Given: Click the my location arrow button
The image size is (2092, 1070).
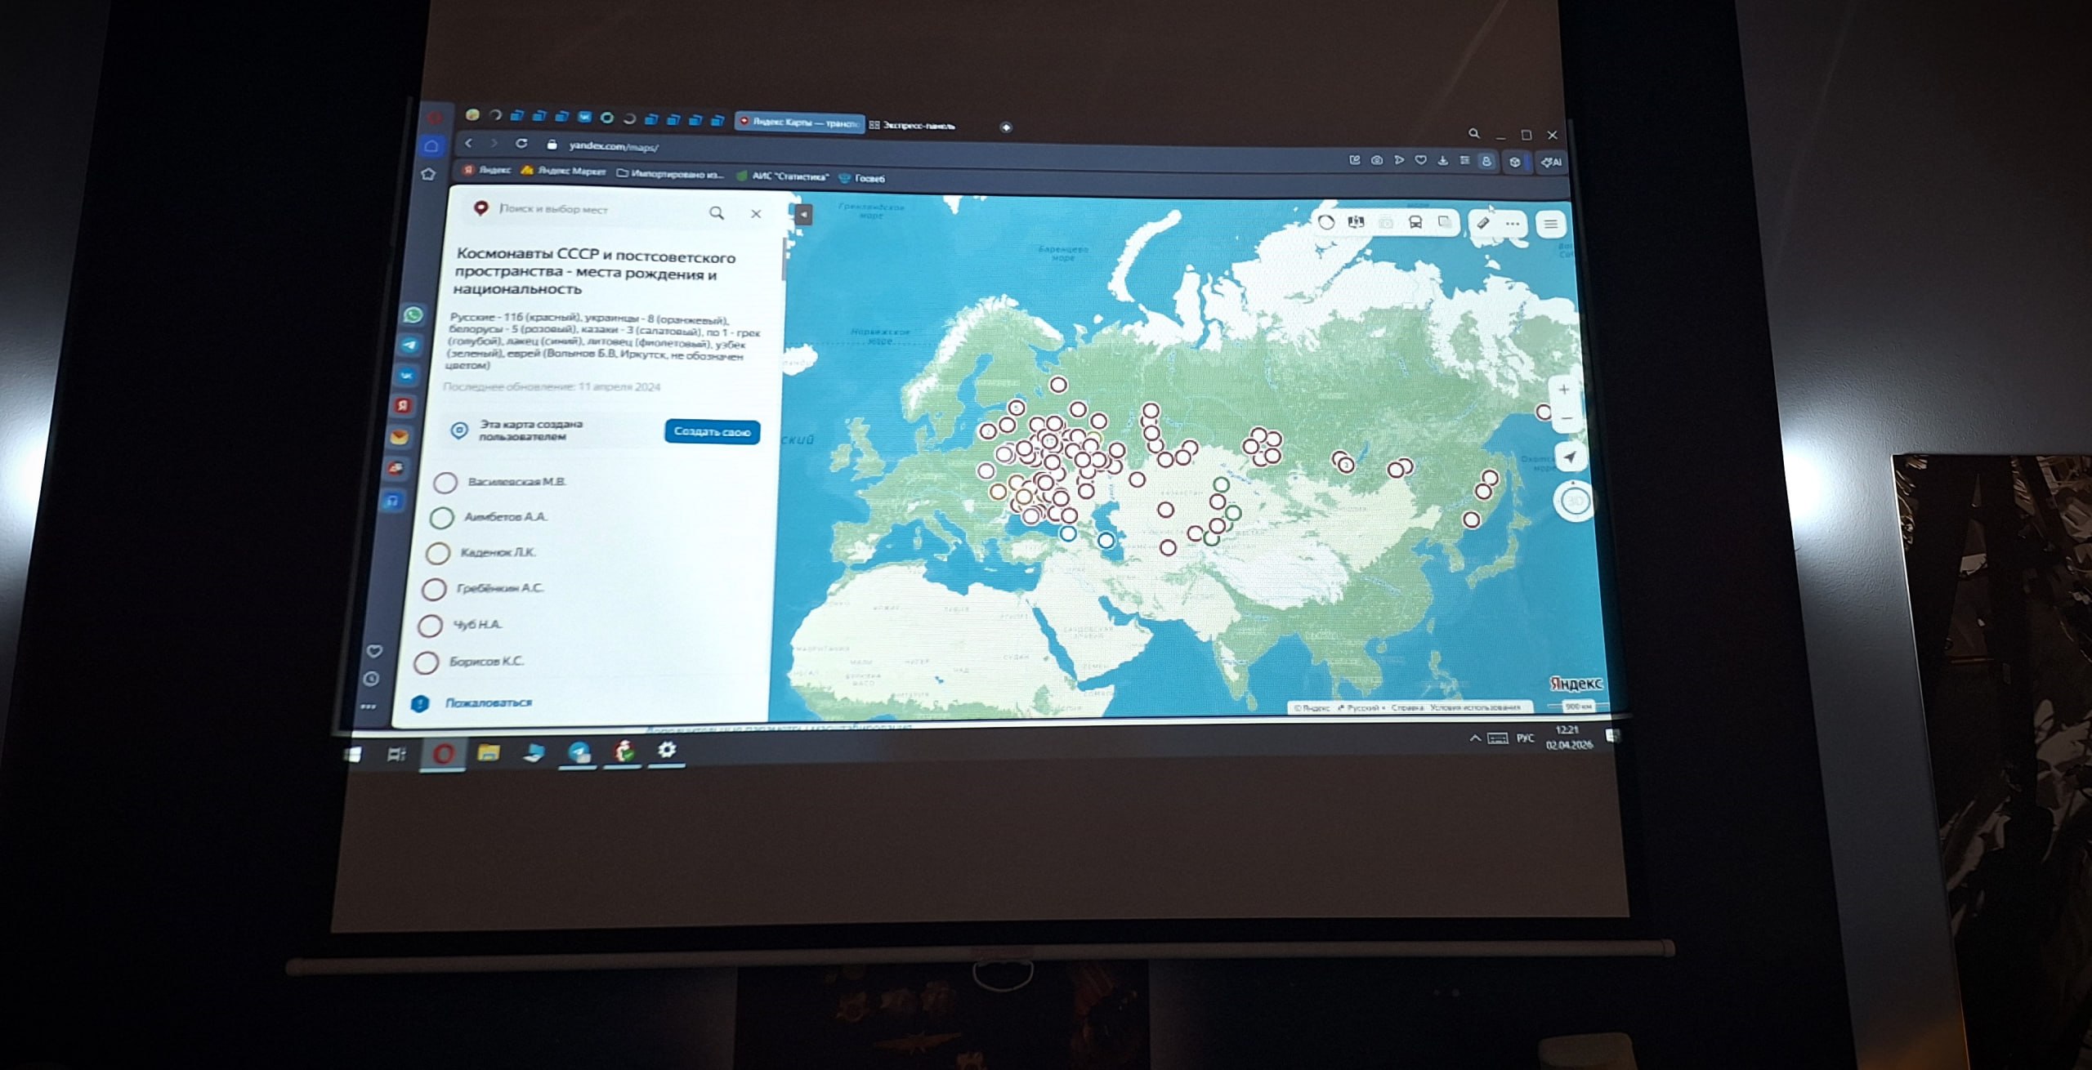Looking at the screenshot, I should click(1570, 457).
